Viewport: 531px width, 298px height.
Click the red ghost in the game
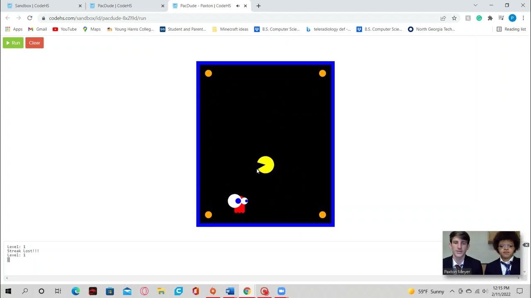(x=239, y=204)
